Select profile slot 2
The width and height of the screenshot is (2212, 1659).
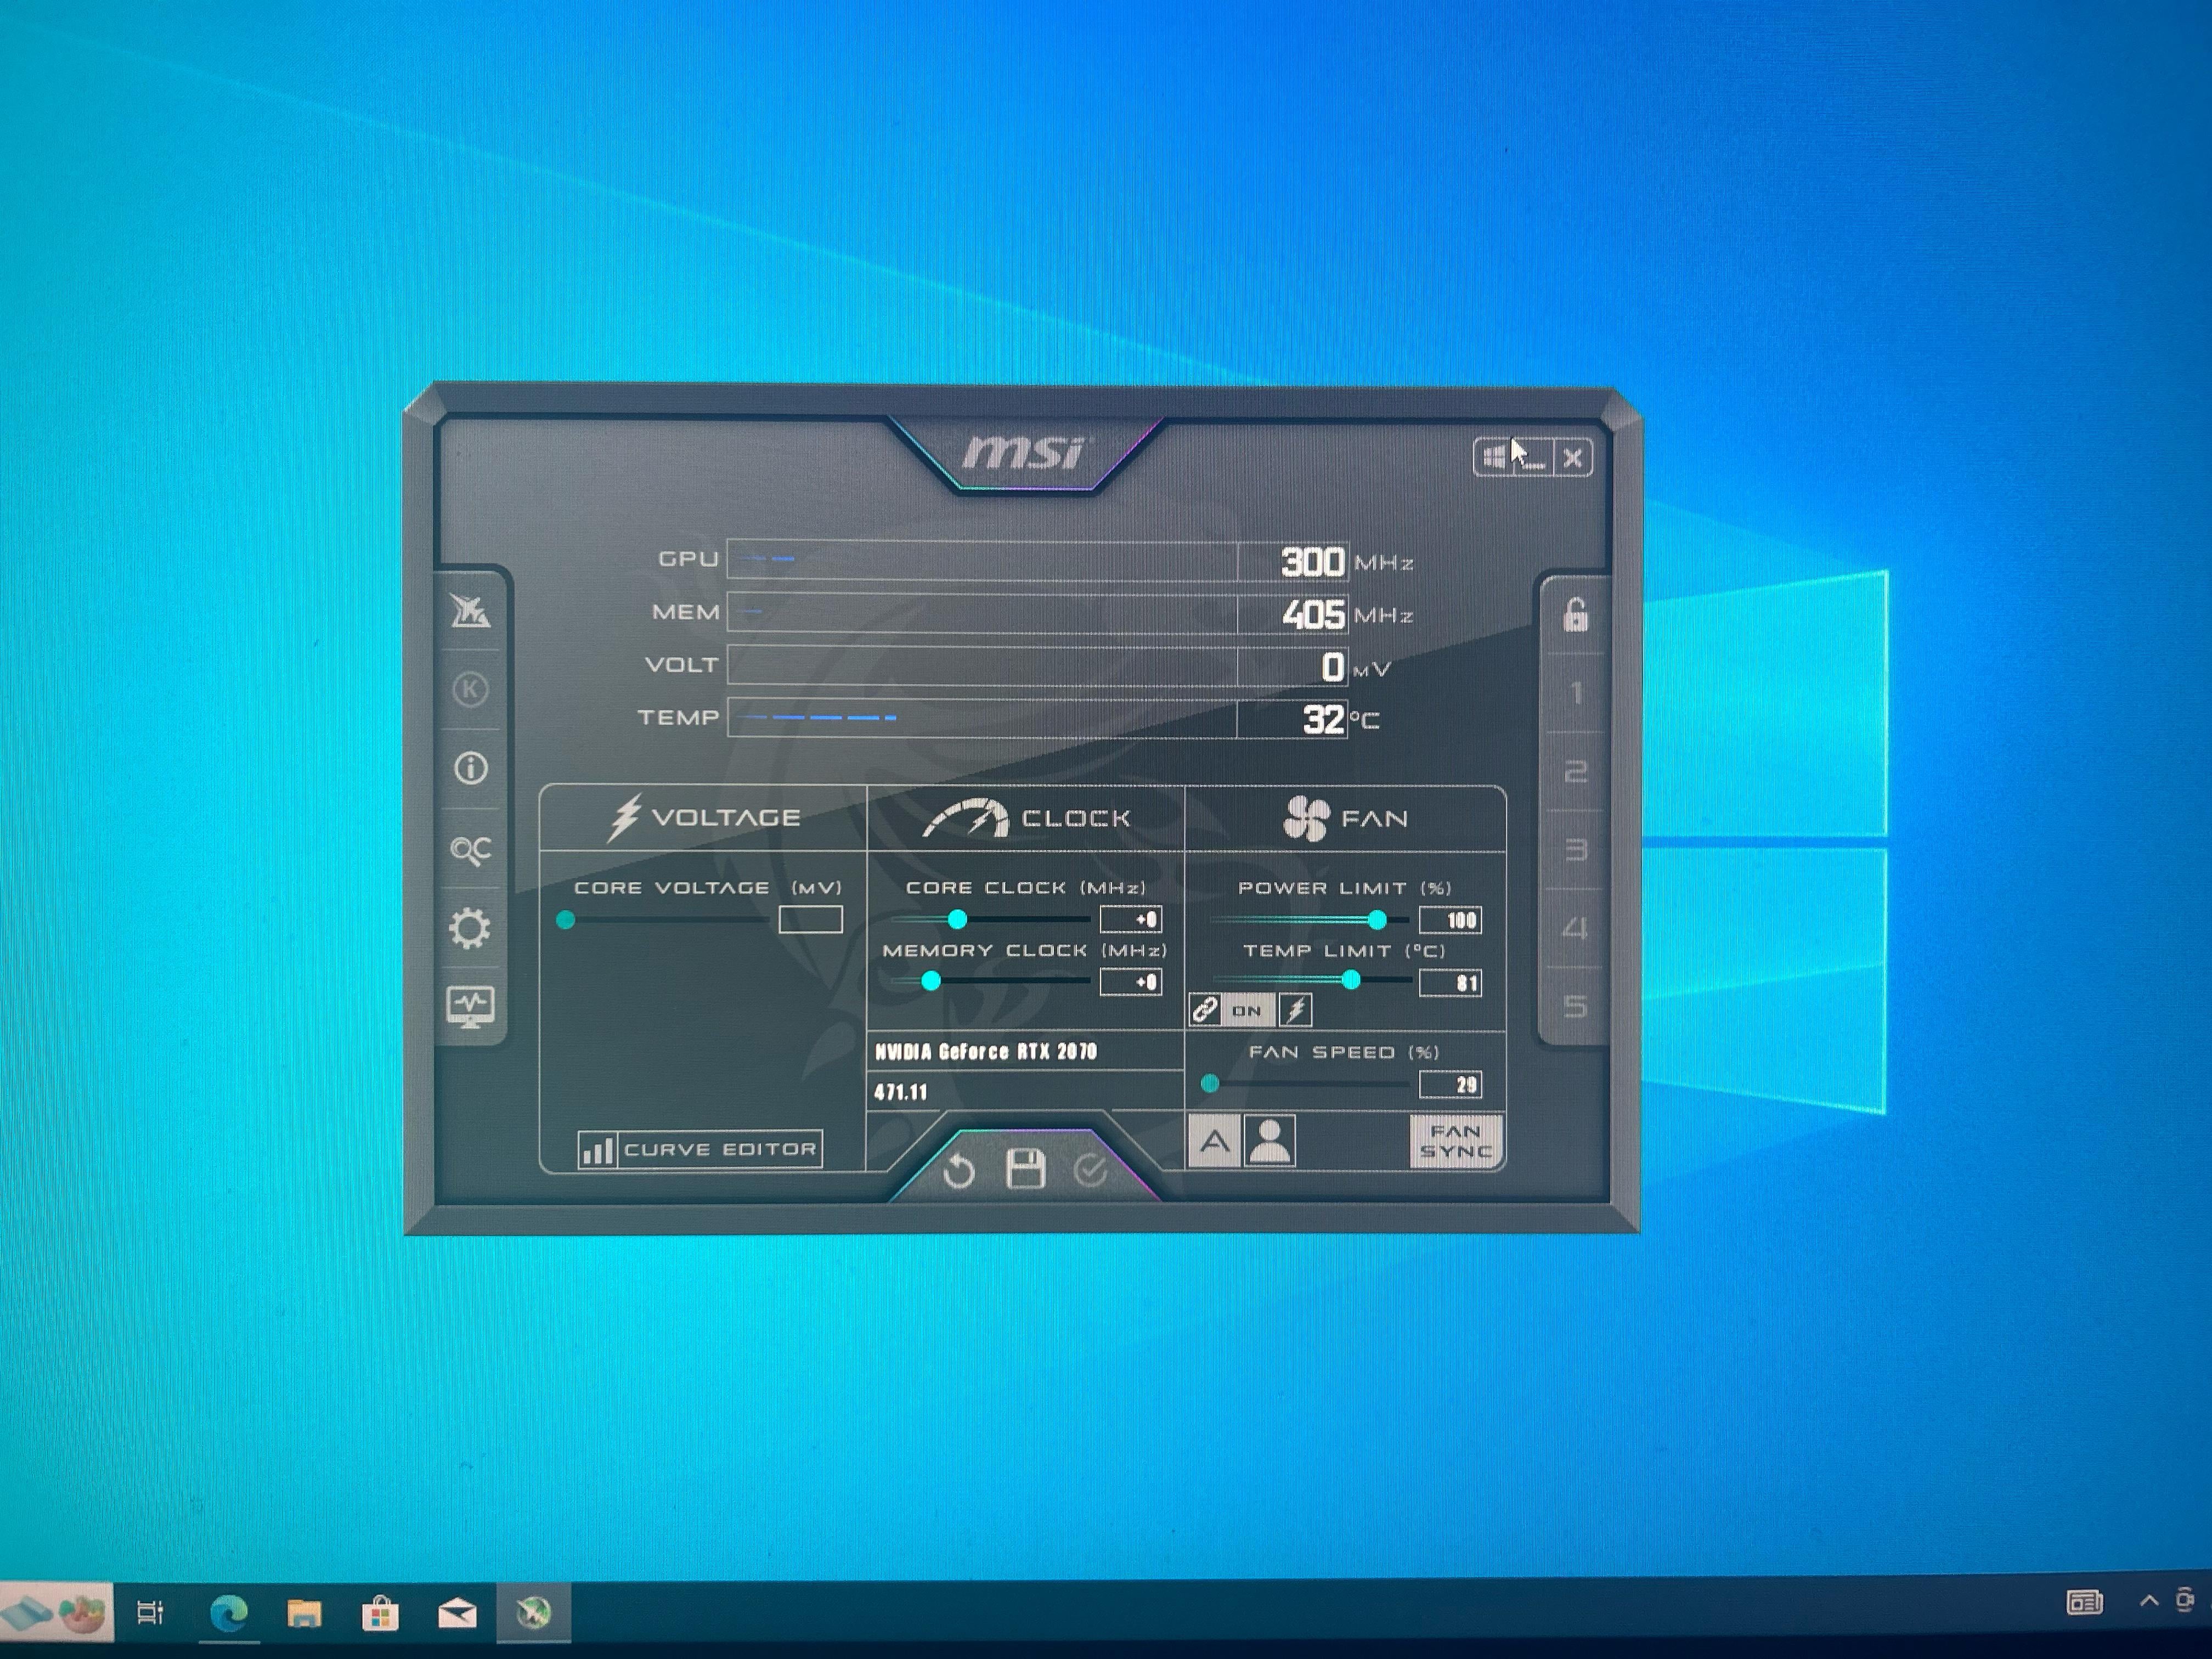tap(1576, 771)
